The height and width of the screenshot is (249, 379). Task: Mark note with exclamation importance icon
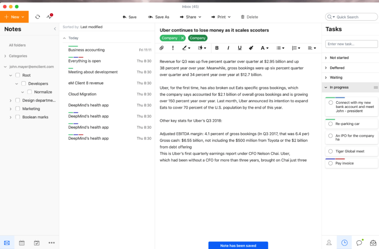173,48
